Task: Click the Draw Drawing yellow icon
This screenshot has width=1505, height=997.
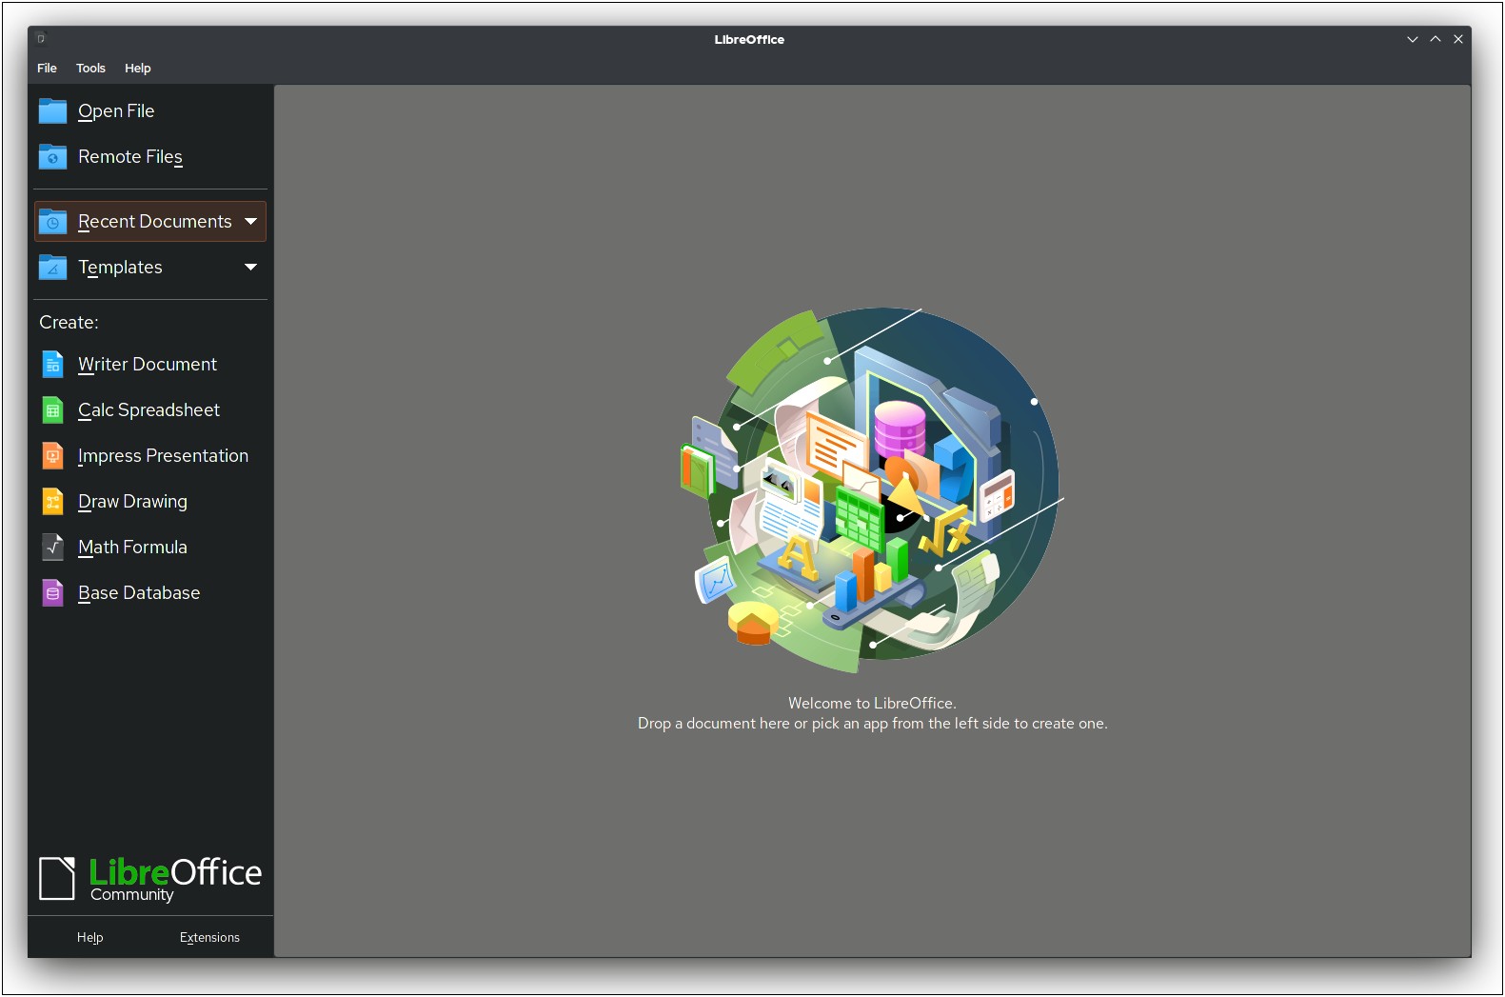Action: point(53,502)
